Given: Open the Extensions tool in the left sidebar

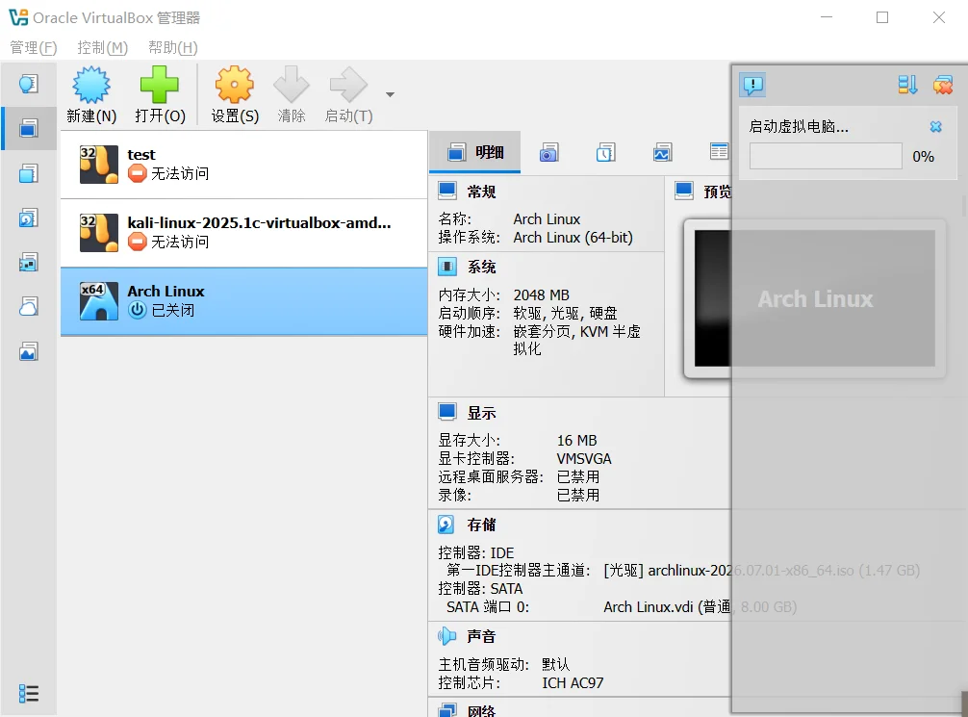Looking at the screenshot, I should tap(29, 173).
